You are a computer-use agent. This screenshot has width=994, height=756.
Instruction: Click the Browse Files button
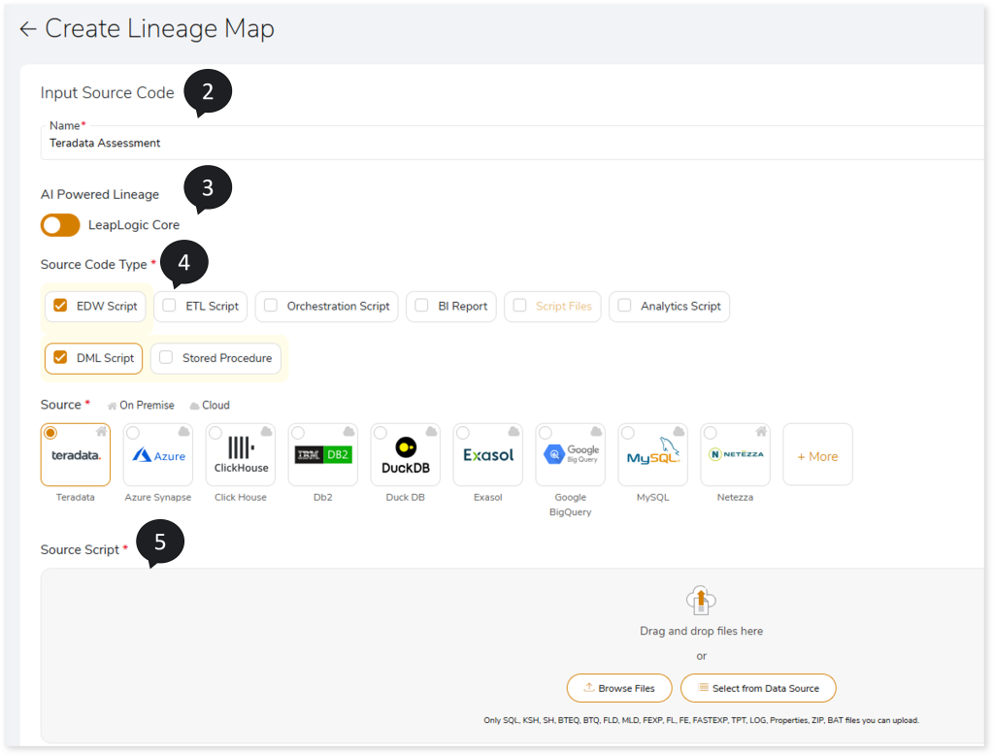618,688
